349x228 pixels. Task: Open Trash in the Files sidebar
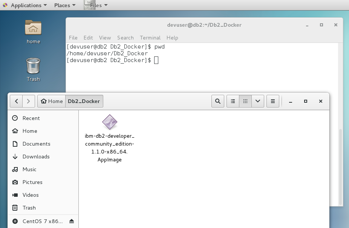click(x=43, y=208)
